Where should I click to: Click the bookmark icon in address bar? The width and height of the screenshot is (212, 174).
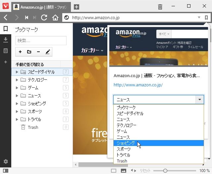(206, 17)
